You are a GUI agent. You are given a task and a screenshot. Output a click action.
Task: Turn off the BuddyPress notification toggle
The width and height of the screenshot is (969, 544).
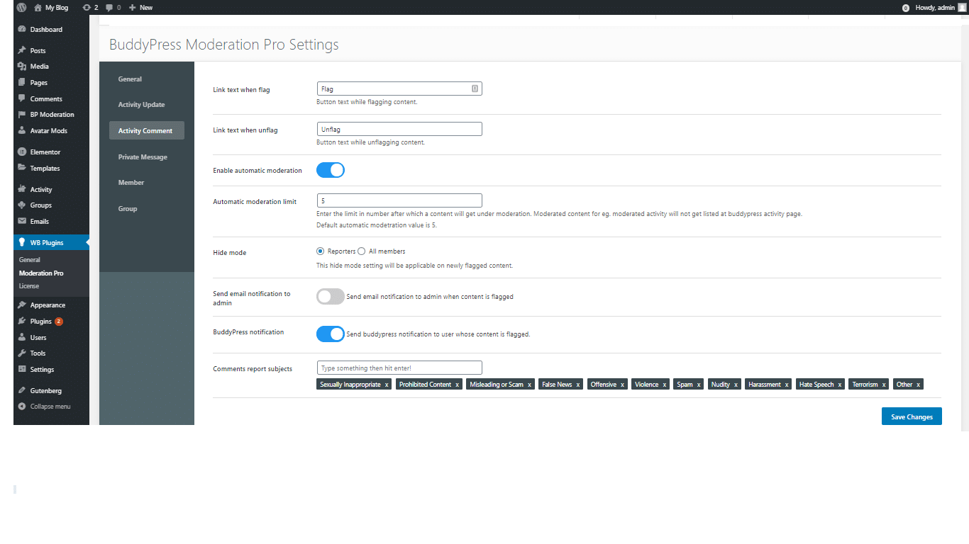330,334
